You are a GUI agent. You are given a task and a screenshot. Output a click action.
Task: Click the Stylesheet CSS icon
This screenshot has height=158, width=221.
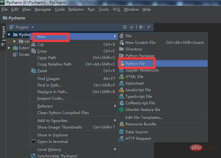pos(121,83)
